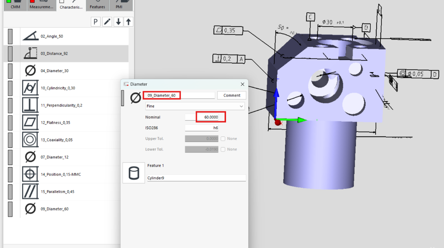Click the perpendicularity icon in the list
The width and height of the screenshot is (444, 248).
30,105
